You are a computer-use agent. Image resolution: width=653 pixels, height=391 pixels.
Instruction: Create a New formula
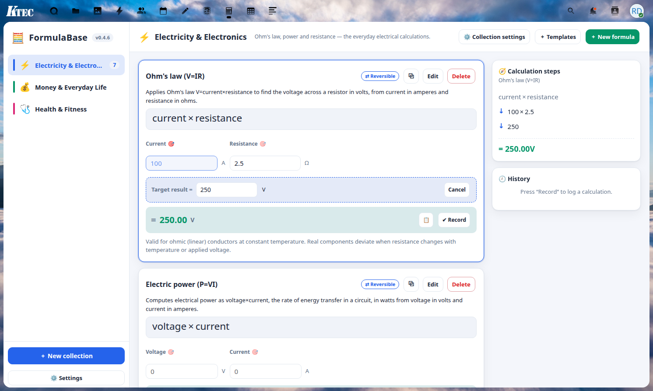coord(612,37)
